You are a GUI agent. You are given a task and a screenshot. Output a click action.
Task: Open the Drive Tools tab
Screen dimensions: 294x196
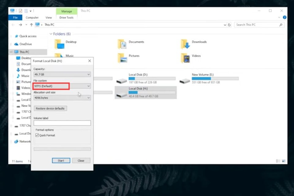(67, 17)
